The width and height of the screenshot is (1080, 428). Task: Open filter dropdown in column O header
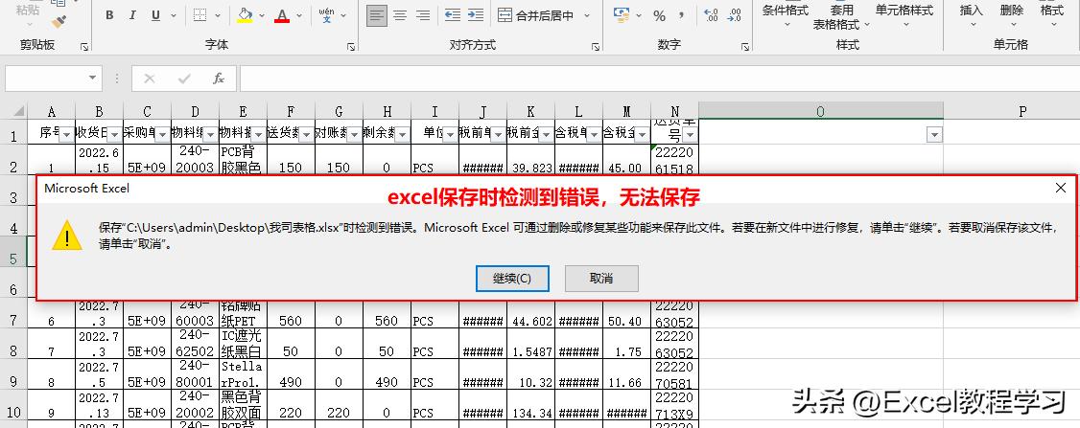(934, 135)
